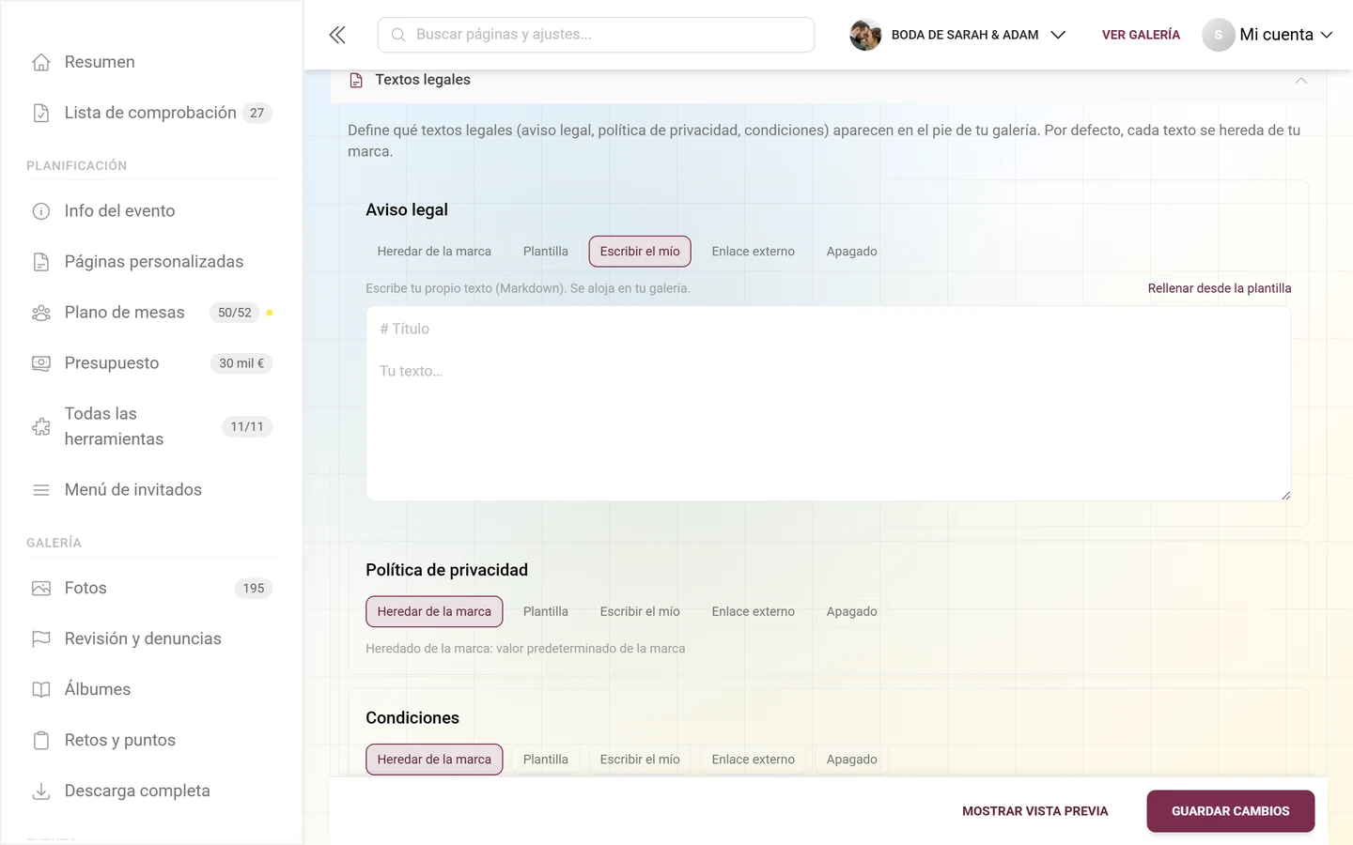
Task: Click the Buscar páginas y ajustes field
Action: (596, 35)
